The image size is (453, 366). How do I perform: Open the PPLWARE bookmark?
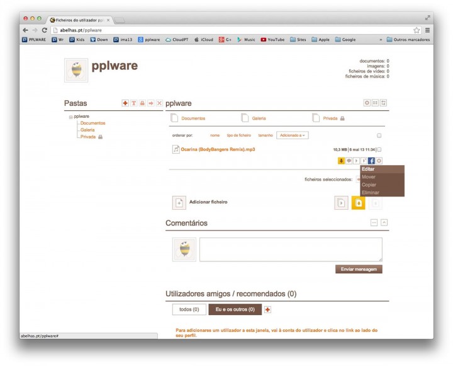click(34, 40)
